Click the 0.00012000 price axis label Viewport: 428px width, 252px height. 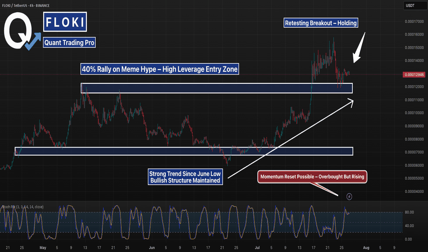[414, 87]
